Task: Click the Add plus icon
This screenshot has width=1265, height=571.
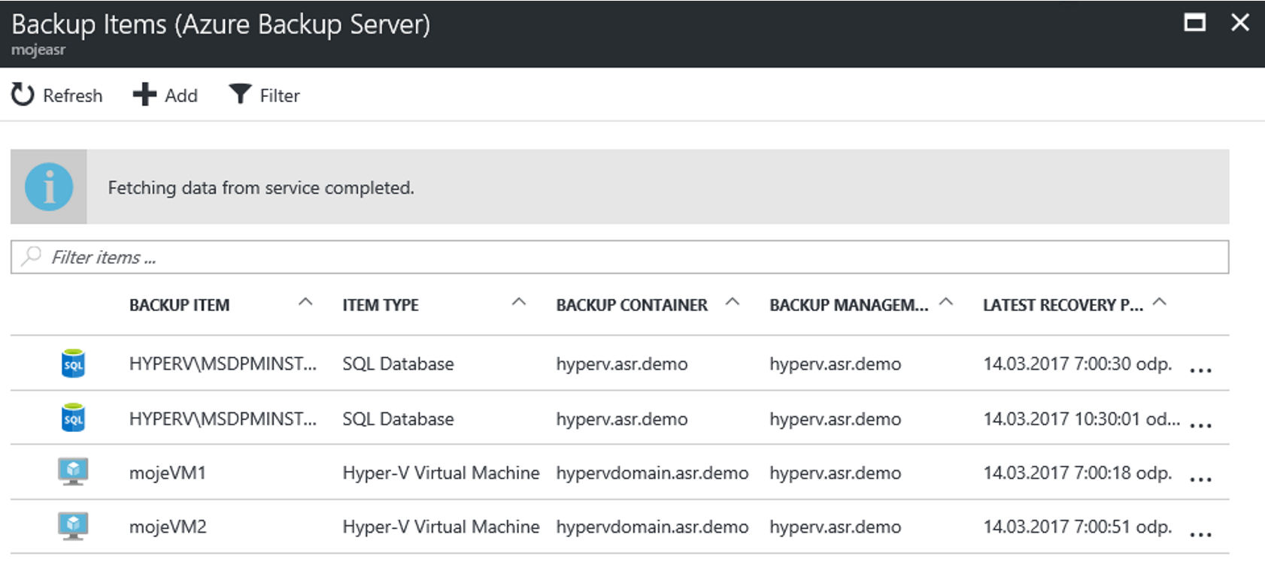Action: [x=144, y=95]
